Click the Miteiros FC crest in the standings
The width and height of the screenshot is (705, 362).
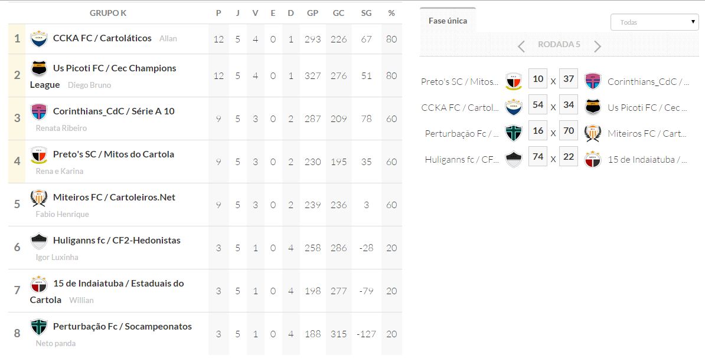pos(39,198)
